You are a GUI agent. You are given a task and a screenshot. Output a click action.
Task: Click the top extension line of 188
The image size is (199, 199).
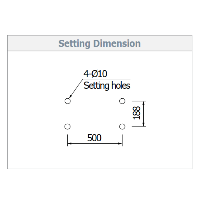139,101
